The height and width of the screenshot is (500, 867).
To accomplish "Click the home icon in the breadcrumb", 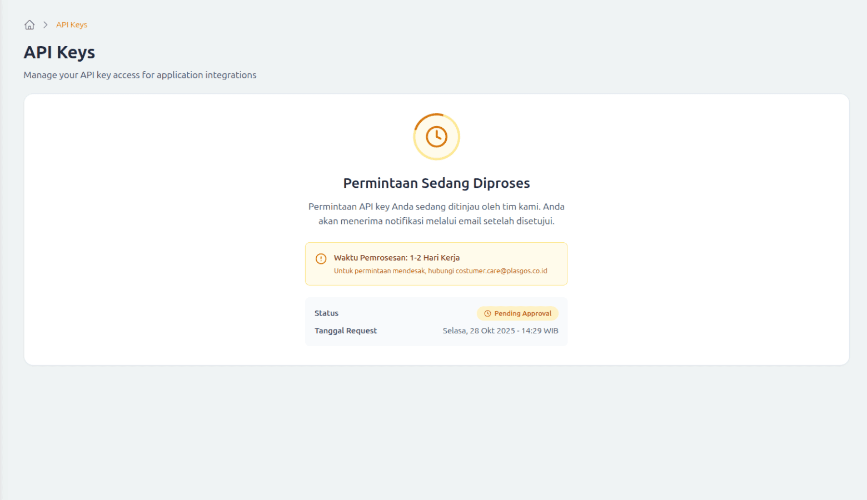I will [x=29, y=25].
